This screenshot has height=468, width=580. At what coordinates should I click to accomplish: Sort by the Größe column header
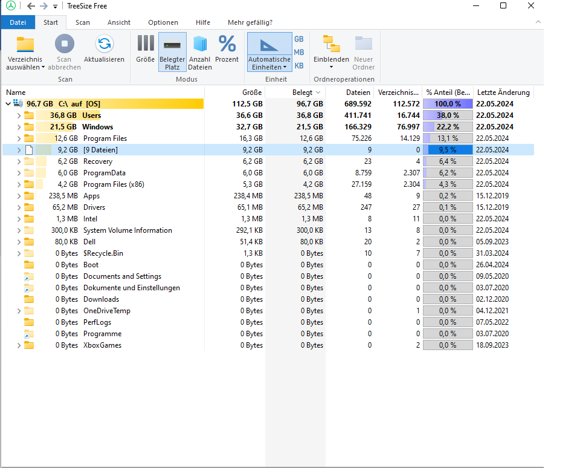point(234,92)
